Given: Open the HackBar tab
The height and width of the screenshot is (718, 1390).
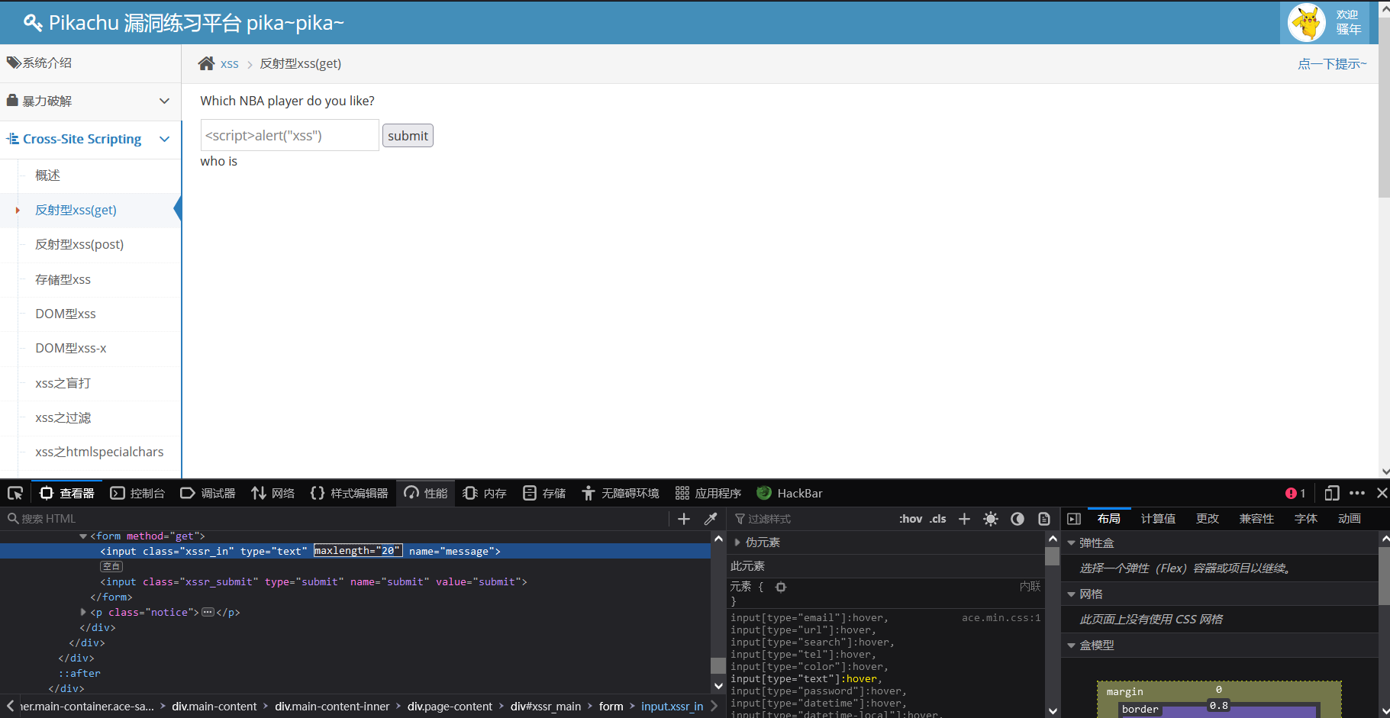Looking at the screenshot, I should pyautogui.click(x=789, y=493).
